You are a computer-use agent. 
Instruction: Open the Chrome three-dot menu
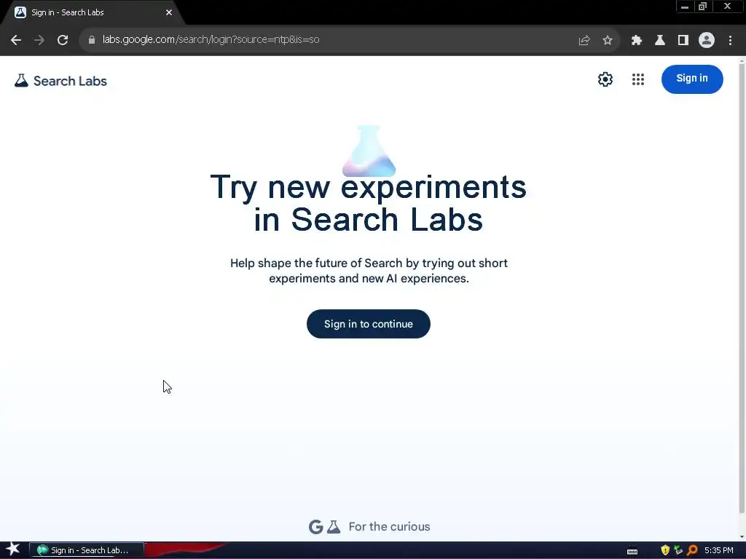[x=730, y=40]
